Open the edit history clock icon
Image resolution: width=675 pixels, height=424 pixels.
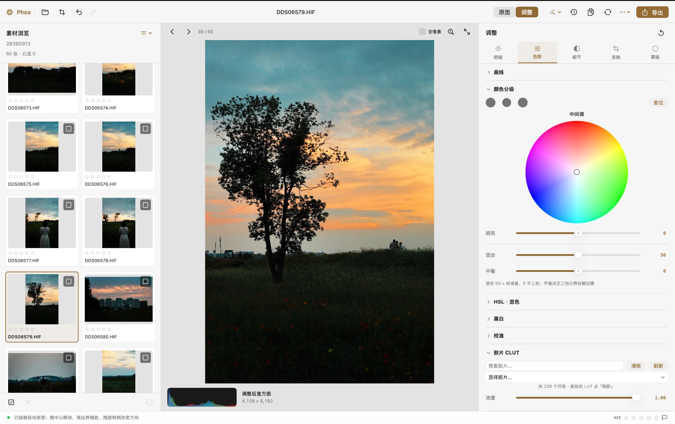coord(574,12)
